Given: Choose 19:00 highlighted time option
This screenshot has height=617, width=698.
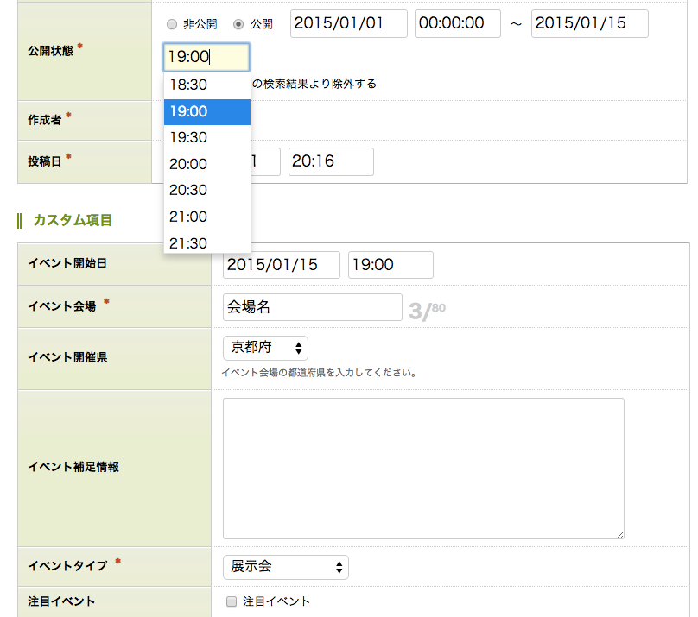Looking at the screenshot, I should tap(207, 111).
